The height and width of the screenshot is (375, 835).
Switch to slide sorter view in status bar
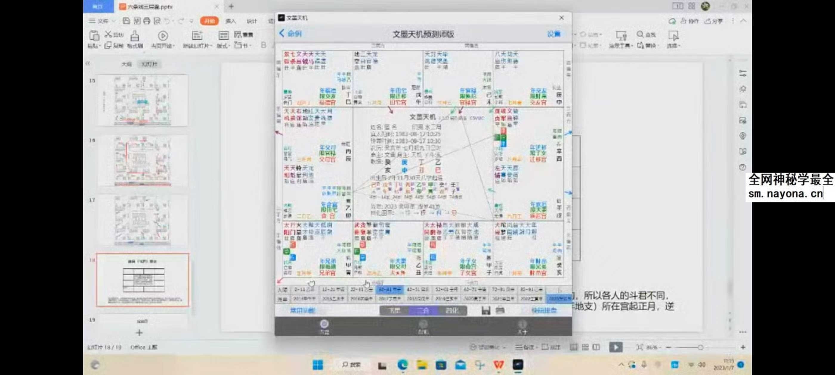585,347
